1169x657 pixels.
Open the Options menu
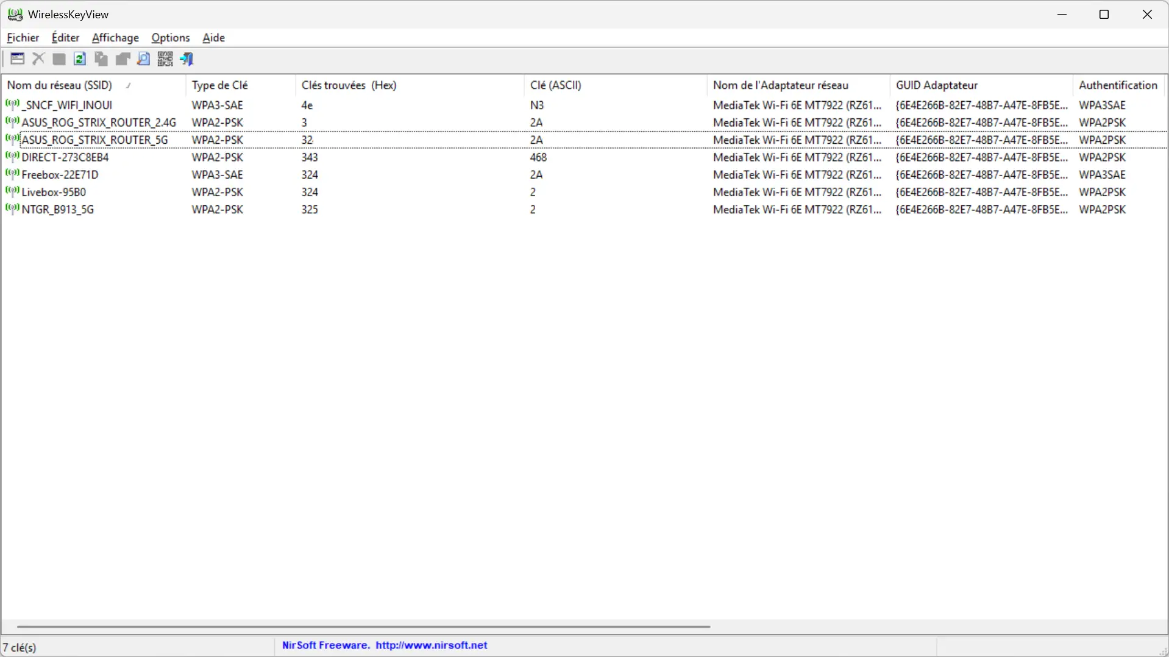click(x=171, y=38)
